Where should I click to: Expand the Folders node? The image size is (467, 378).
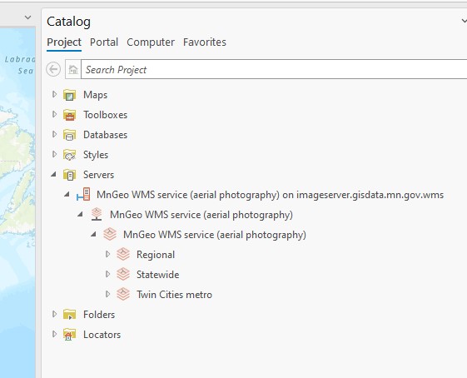click(x=54, y=314)
